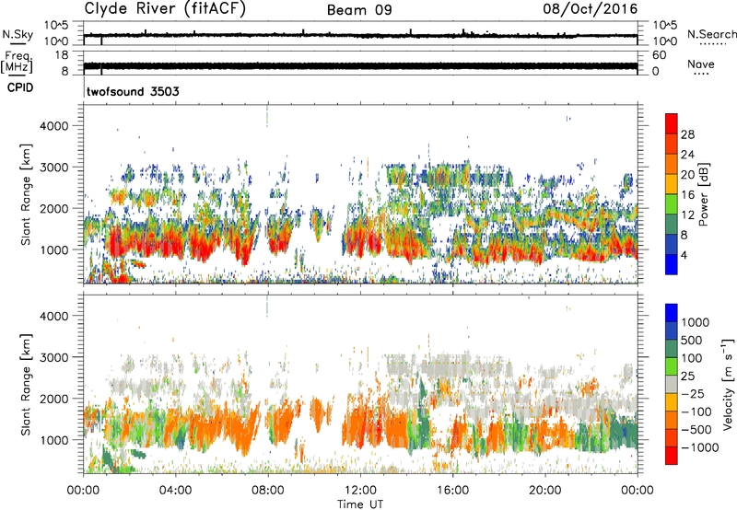
Task: Click the blue bottom of the power colorbar
Action: tap(672, 264)
